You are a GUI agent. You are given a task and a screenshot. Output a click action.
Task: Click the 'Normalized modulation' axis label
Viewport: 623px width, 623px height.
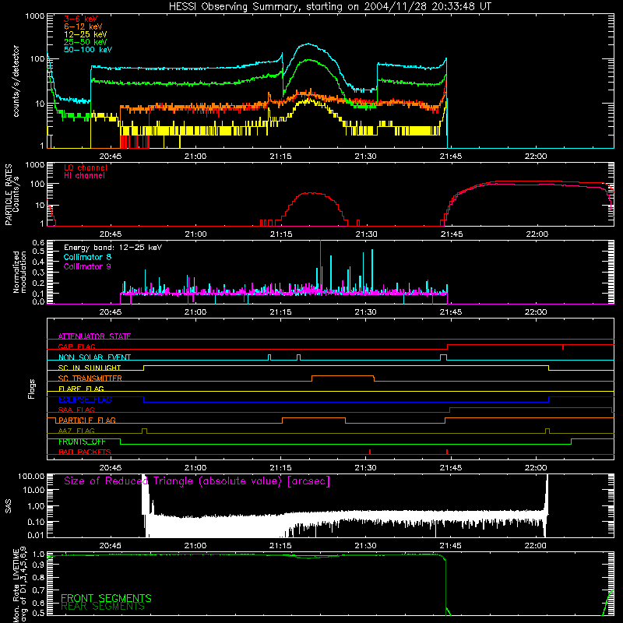(19, 272)
